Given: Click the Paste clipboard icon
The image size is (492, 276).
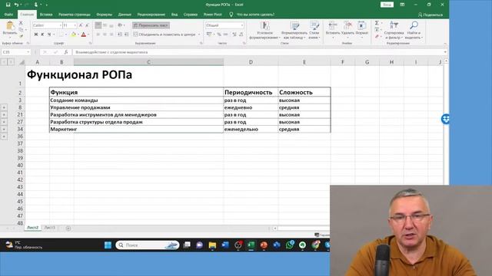Looking at the screenshot, I should pyautogui.click(x=10, y=25).
